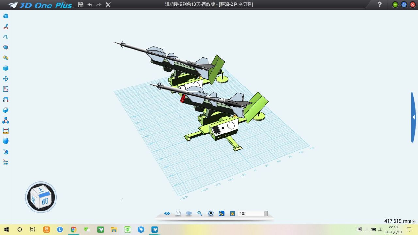Expand the right side blue panel arrow
Viewport: 418px width, 235px height.
414,117
